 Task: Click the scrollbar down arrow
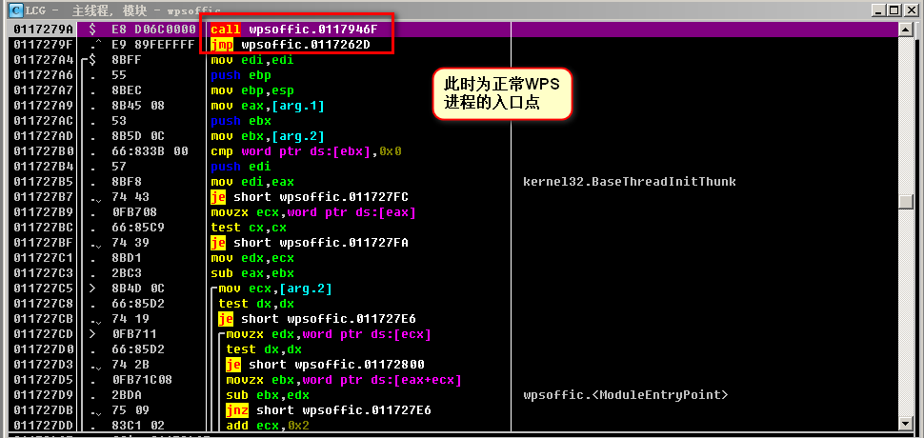click(x=905, y=424)
